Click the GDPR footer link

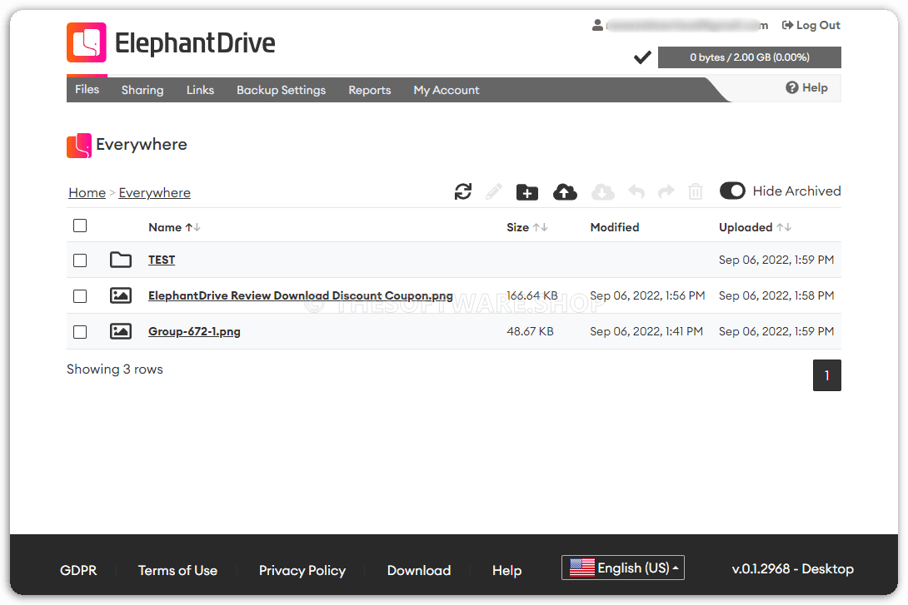click(78, 570)
